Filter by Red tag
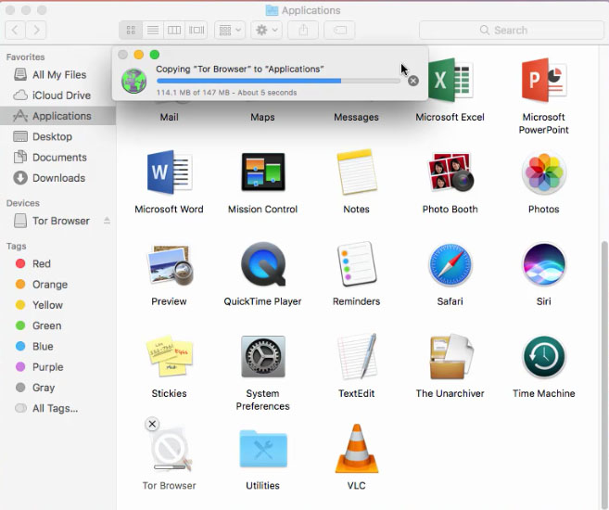The image size is (609, 510). click(x=57, y=263)
